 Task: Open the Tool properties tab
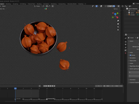click(x=125, y=38)
